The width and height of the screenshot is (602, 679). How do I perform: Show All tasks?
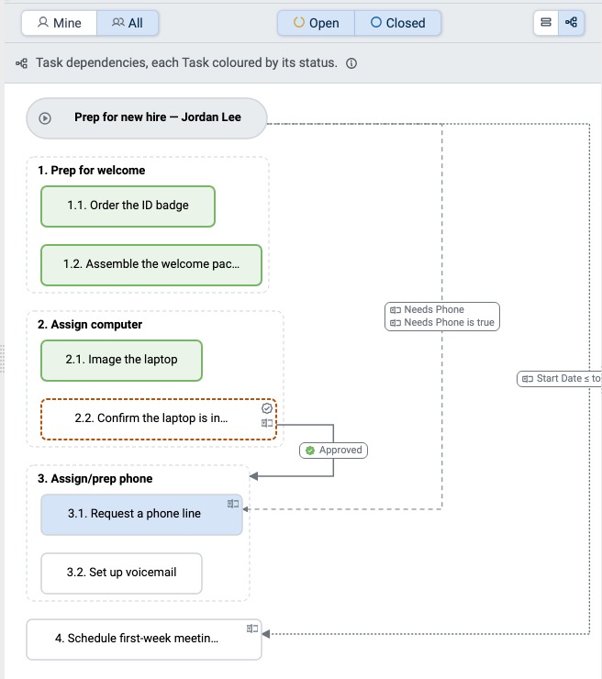(128, 23)
